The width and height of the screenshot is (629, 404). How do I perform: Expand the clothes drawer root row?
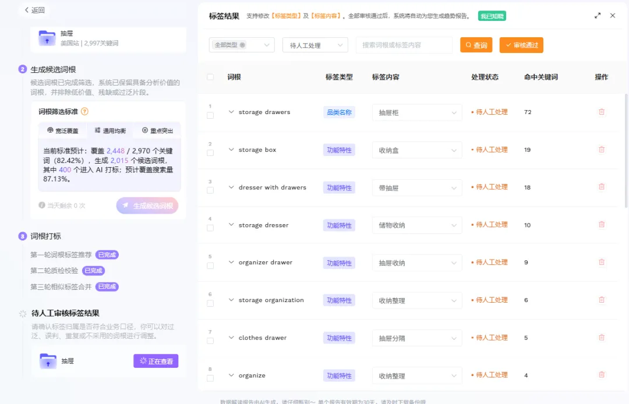click(231, 338)
